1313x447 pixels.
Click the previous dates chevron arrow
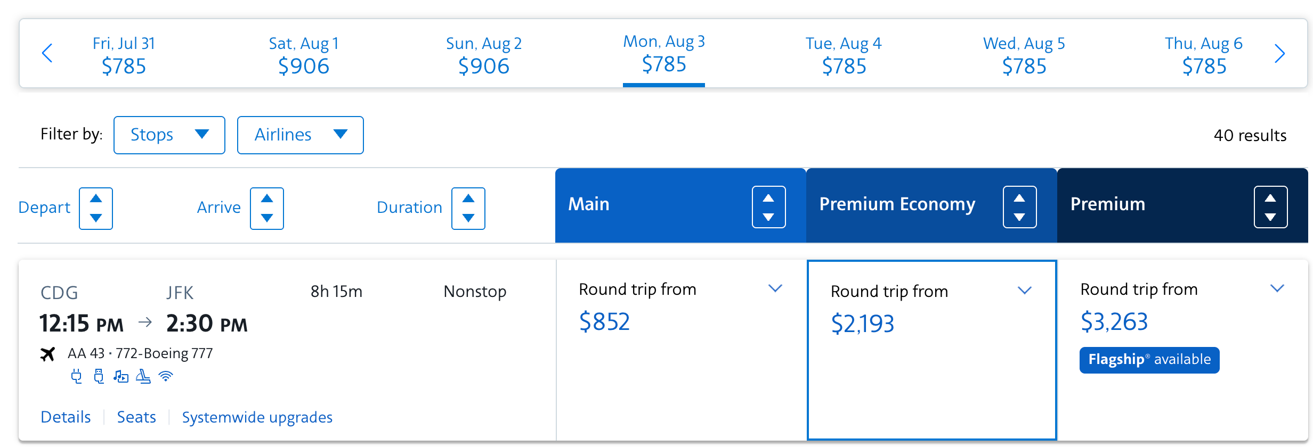[x=47, y=53]
